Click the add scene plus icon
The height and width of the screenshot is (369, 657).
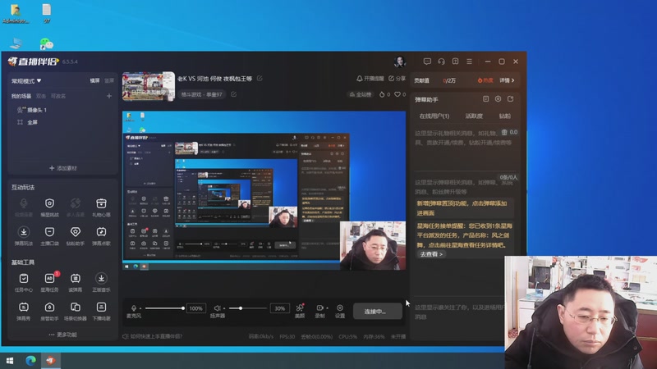click(109, 96)
